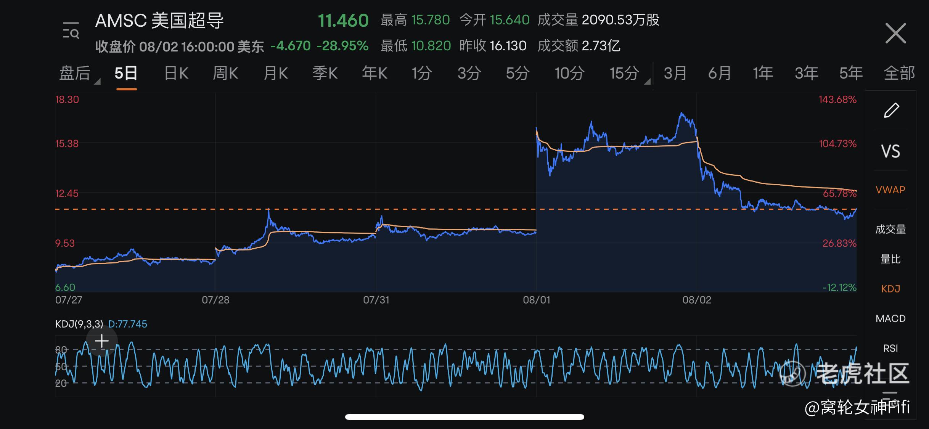The height and width of the screenshot is (429, 929).
Task: Select the 1分 interval tab
Action: pyautogui.click(x=422, y=73)
